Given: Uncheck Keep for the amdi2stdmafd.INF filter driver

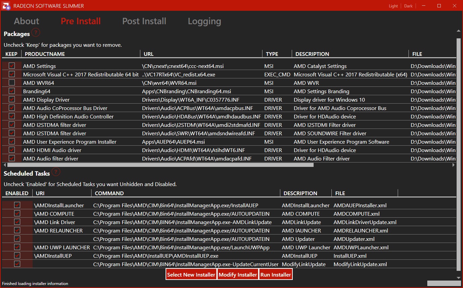Looking at the screenshot, I should pyautogui.click(x=12, y=125).
